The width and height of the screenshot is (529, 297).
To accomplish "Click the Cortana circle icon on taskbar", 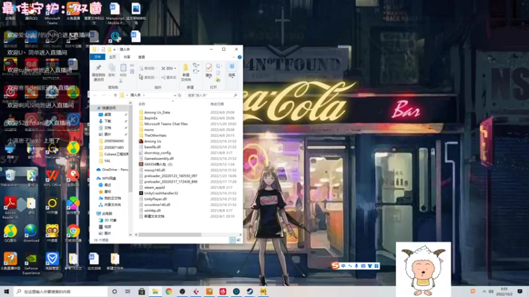I will pyautogui.click(x=114, y=292).
